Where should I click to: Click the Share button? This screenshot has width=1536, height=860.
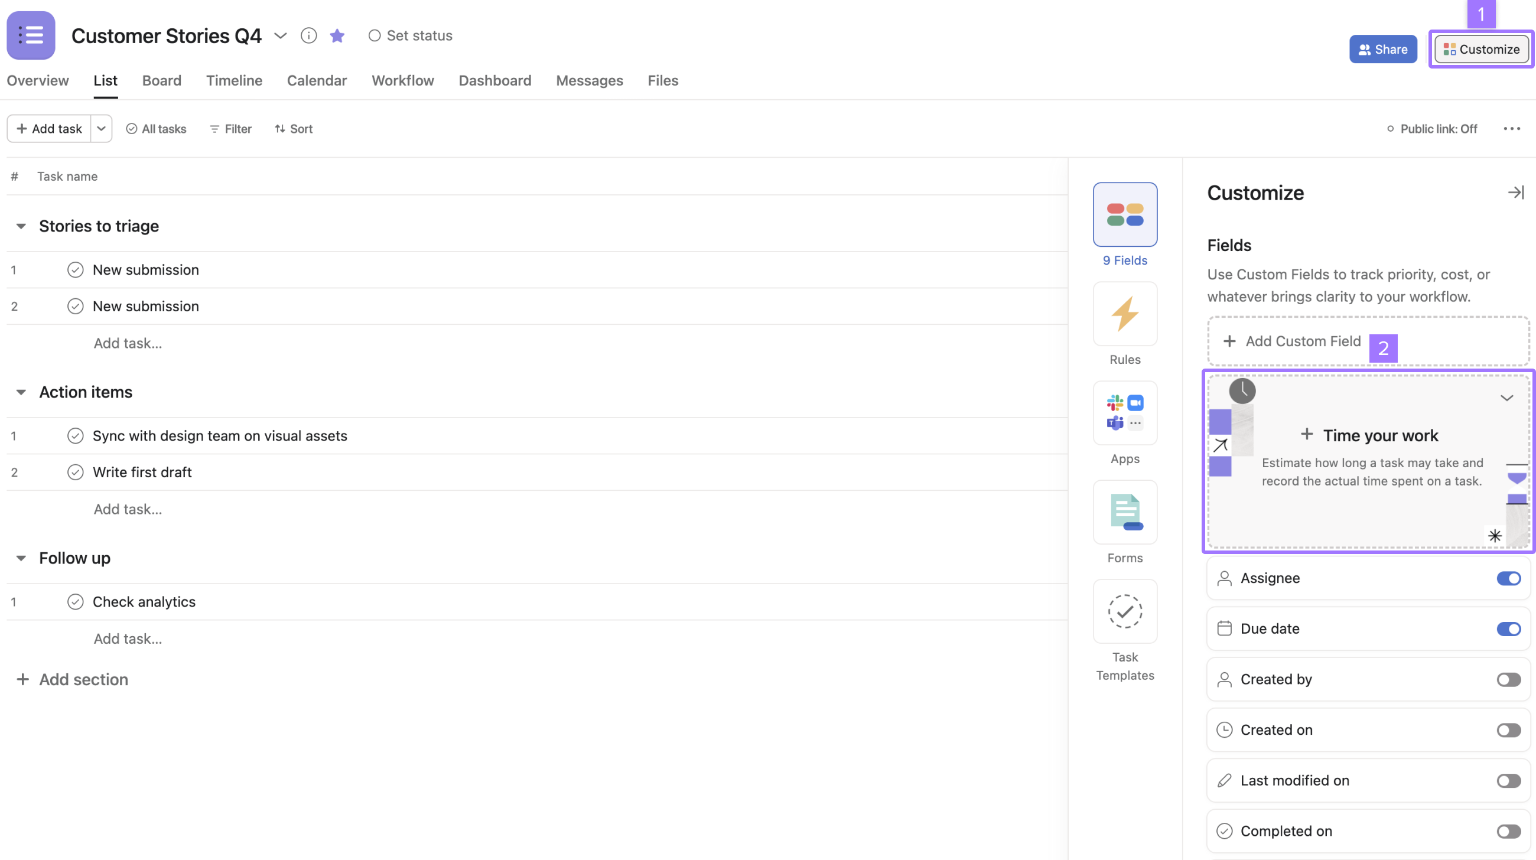(x=1383, y=48)
